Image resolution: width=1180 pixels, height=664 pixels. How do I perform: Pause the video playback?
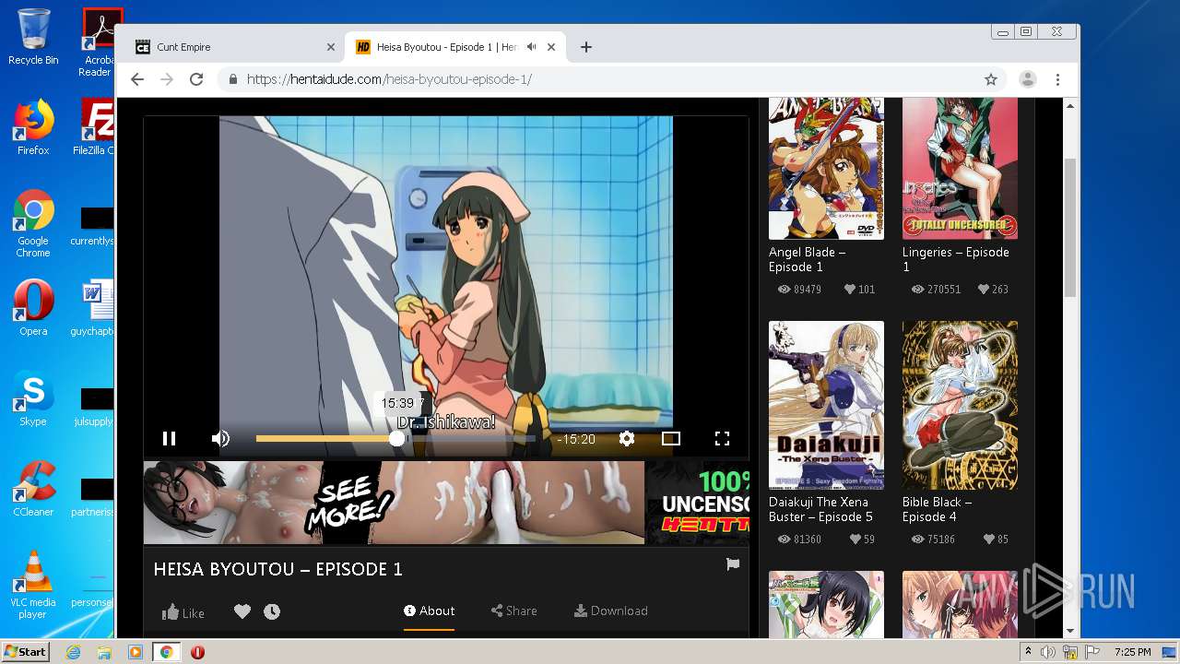(169, 439)
